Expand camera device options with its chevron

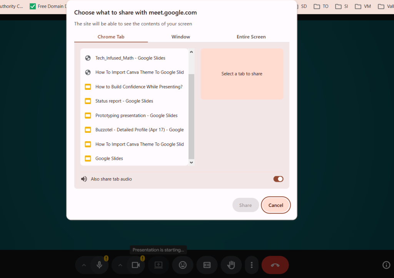(120, 265)
